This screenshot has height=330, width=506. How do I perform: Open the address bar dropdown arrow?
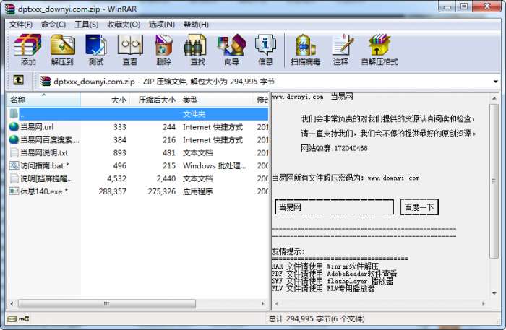[496, 82]
